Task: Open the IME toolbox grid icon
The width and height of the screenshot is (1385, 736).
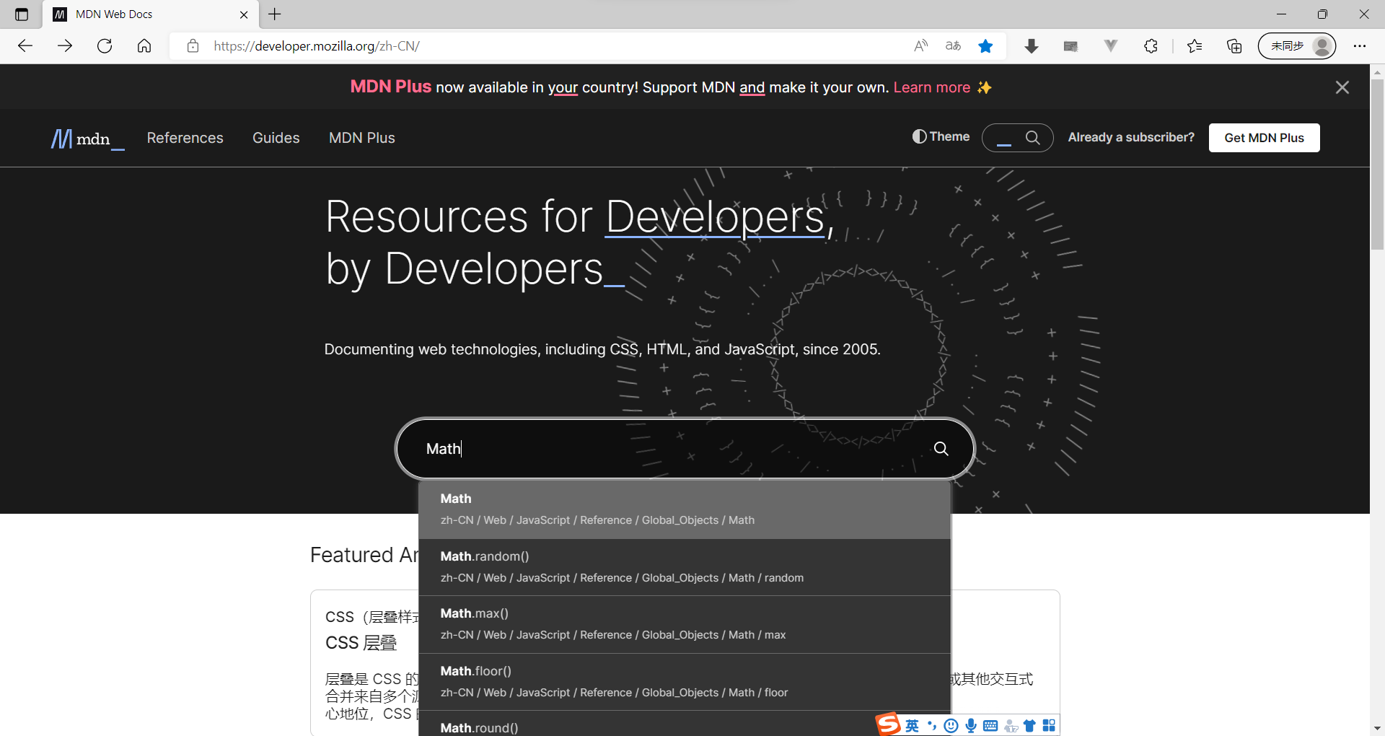Action: coord(1049,726)
